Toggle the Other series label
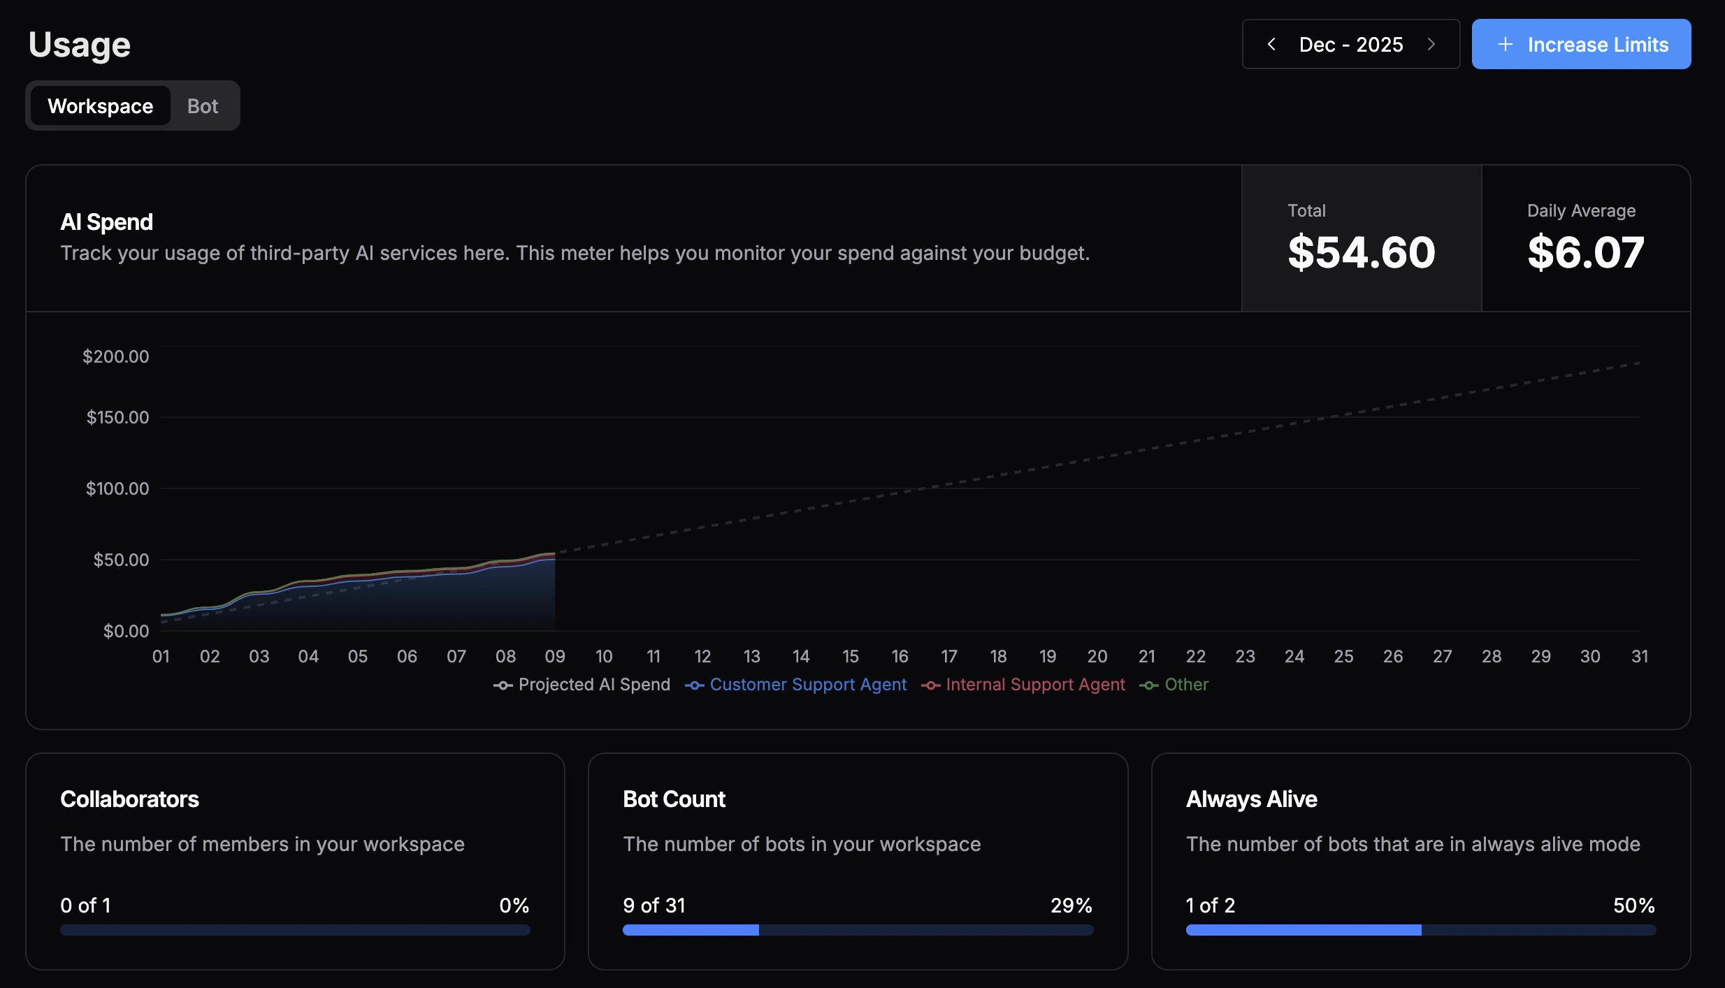1725x988 pixels. 1186,685
